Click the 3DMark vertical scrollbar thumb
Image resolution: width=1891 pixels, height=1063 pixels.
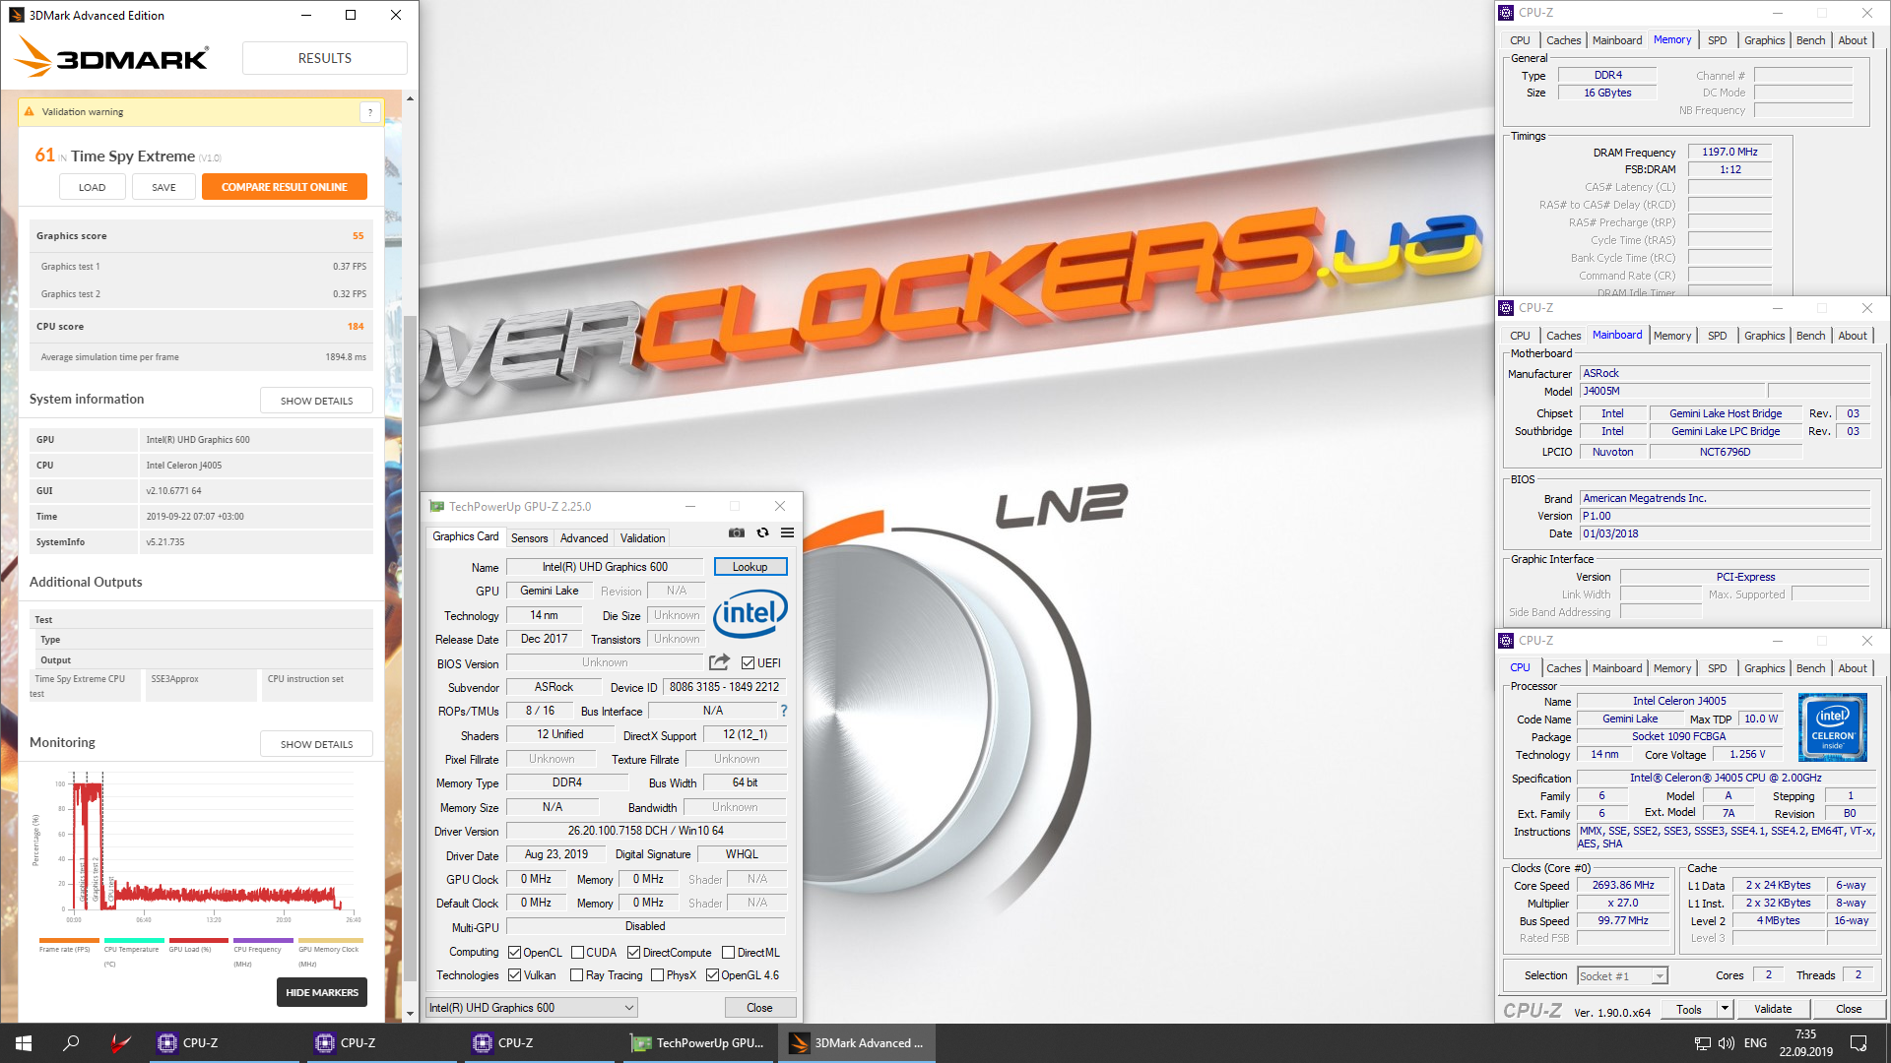pos(410,647)
